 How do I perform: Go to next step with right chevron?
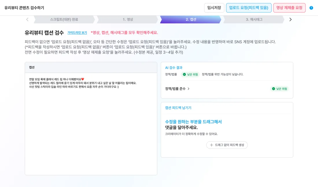[291, 19]
